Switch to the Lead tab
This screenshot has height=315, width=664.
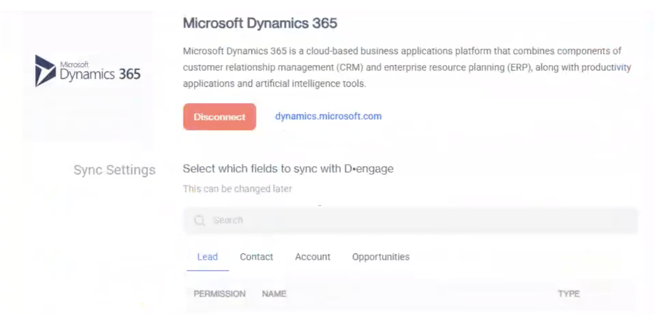[x=207, y=257]
